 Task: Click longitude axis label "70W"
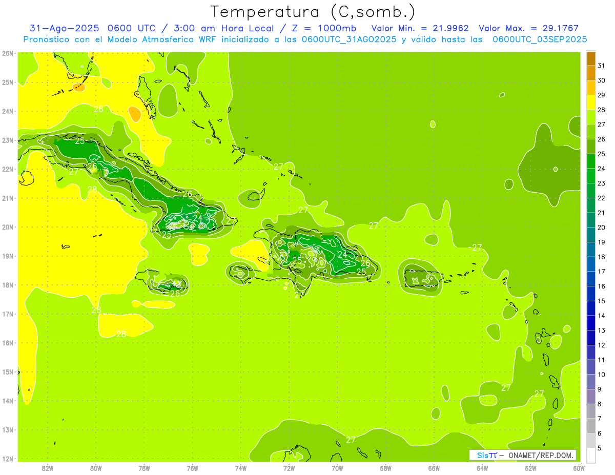point(337,467)
